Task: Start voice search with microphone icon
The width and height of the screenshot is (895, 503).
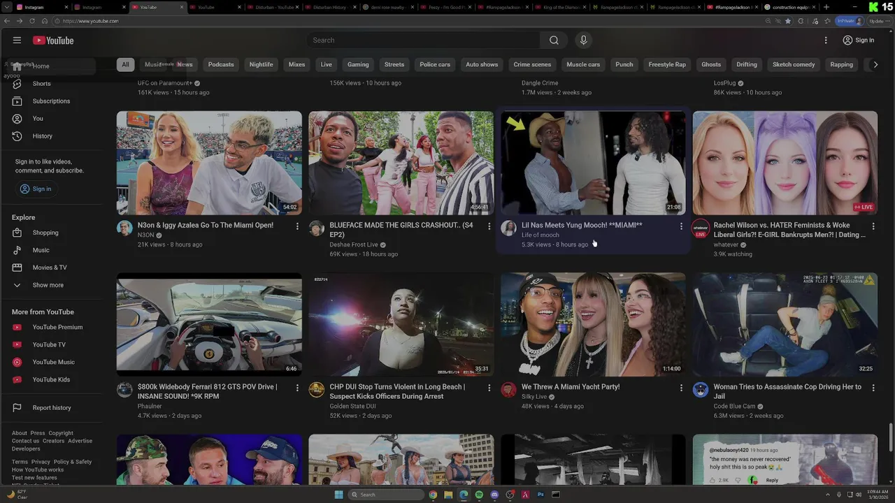Action: pos(583,41)
